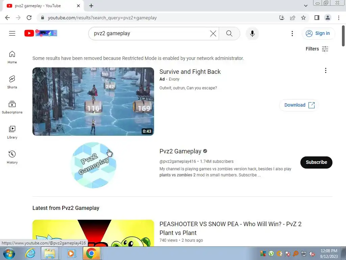Click the install/download page icon in address bar

(281, 18)
